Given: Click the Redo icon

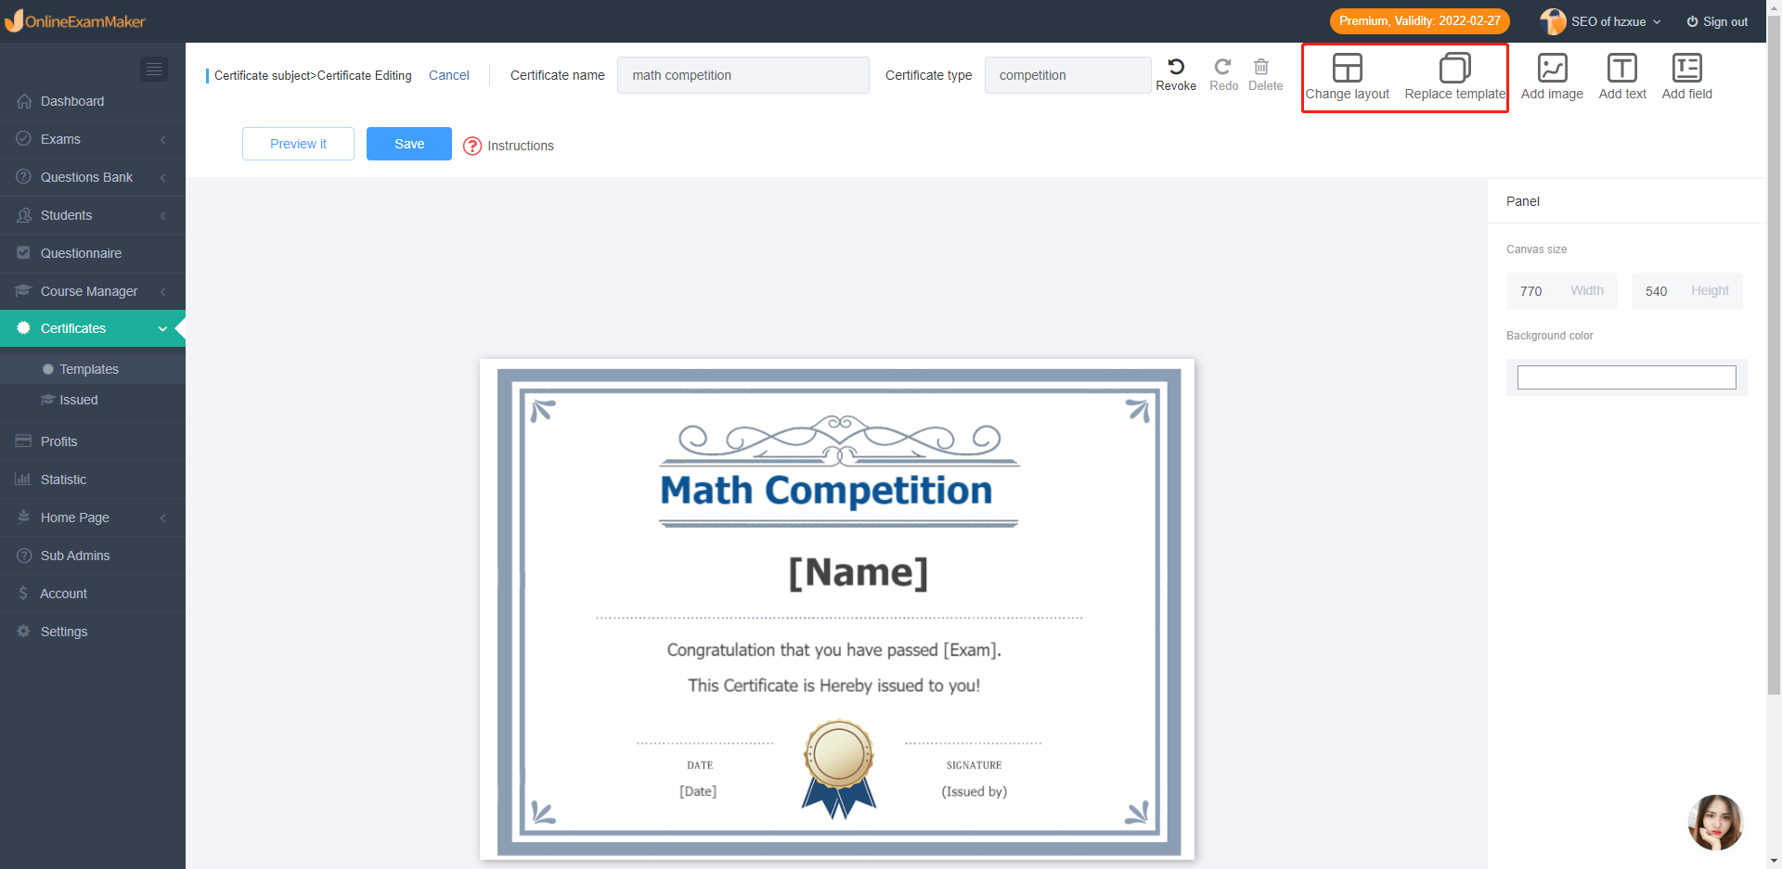Looking at the screenshot, I should [1223, 67].
